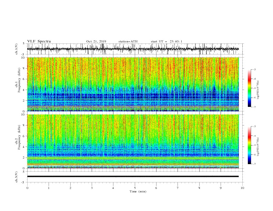
Task: Click the "-7" label on ch.2 colorbar
Action: tap(254, 164)
